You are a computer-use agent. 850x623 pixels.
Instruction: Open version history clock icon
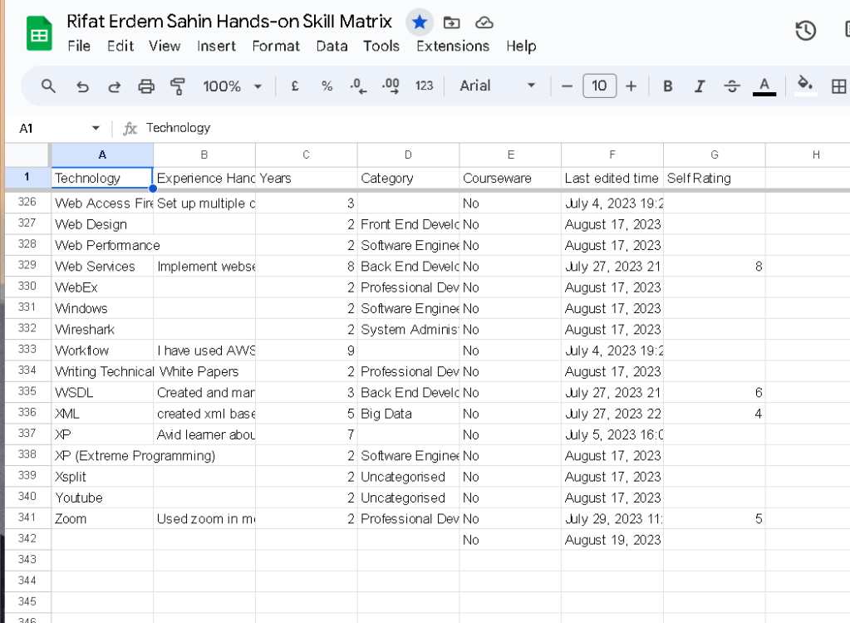coord(806,31)
